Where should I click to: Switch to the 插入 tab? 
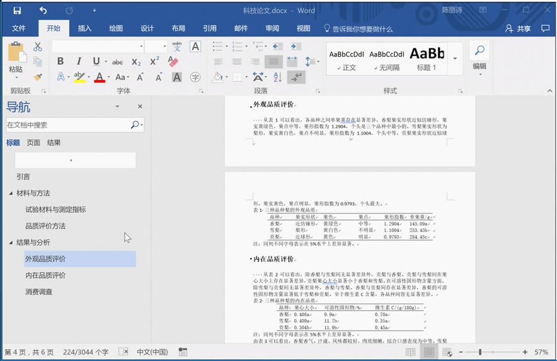pyautogui.click(x=84, y=28)
